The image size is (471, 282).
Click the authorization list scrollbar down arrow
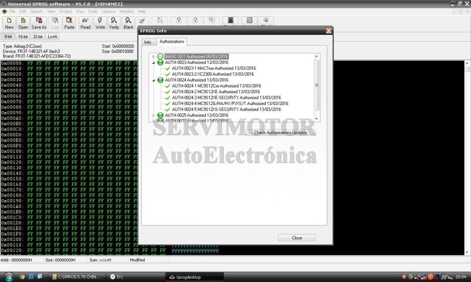[316, 118]
